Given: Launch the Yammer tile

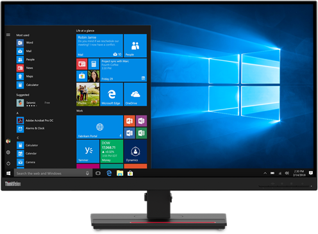Looking at the screenshot, I should point(88,151).
